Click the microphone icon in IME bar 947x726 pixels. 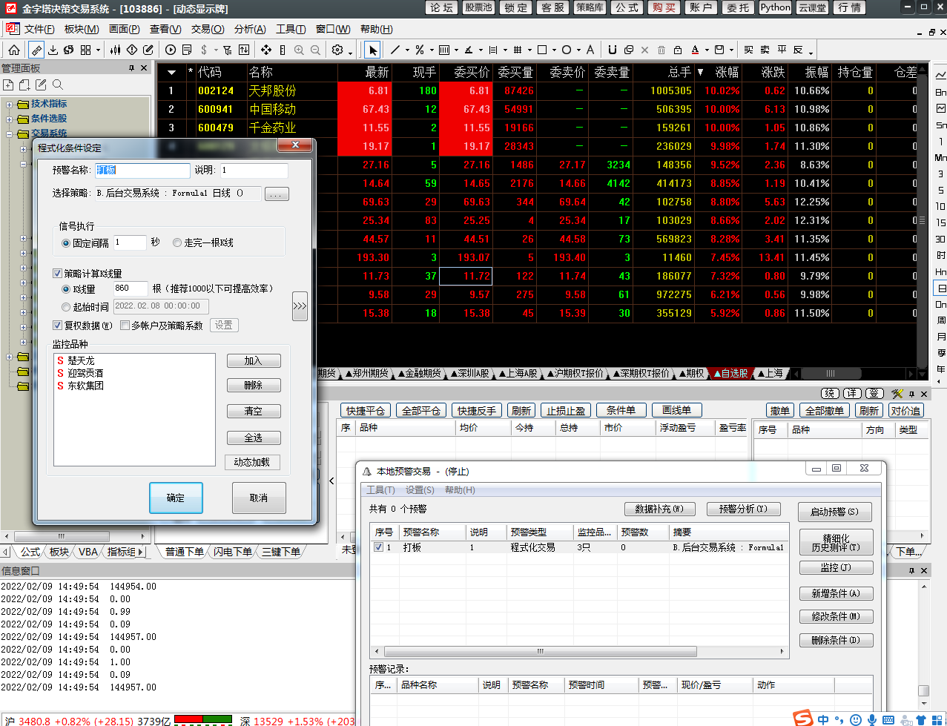872,719
